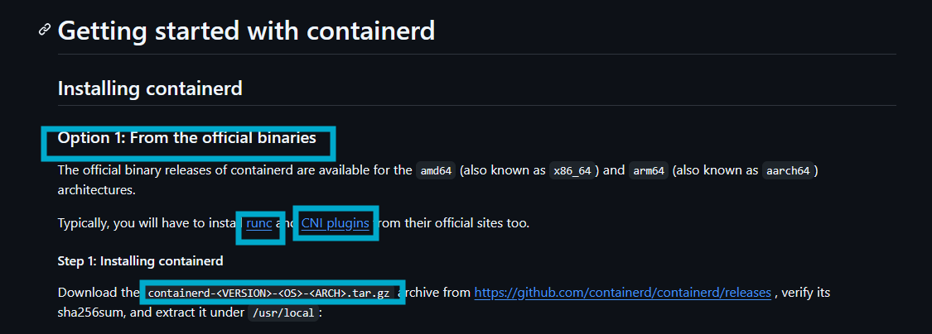
Task: Click the anchor link icon beside the main heading
Action: 44,30
